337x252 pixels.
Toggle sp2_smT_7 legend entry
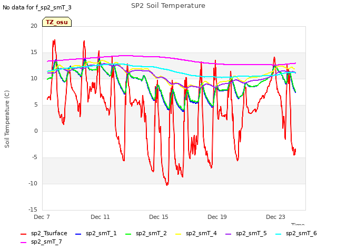point(41,241)
